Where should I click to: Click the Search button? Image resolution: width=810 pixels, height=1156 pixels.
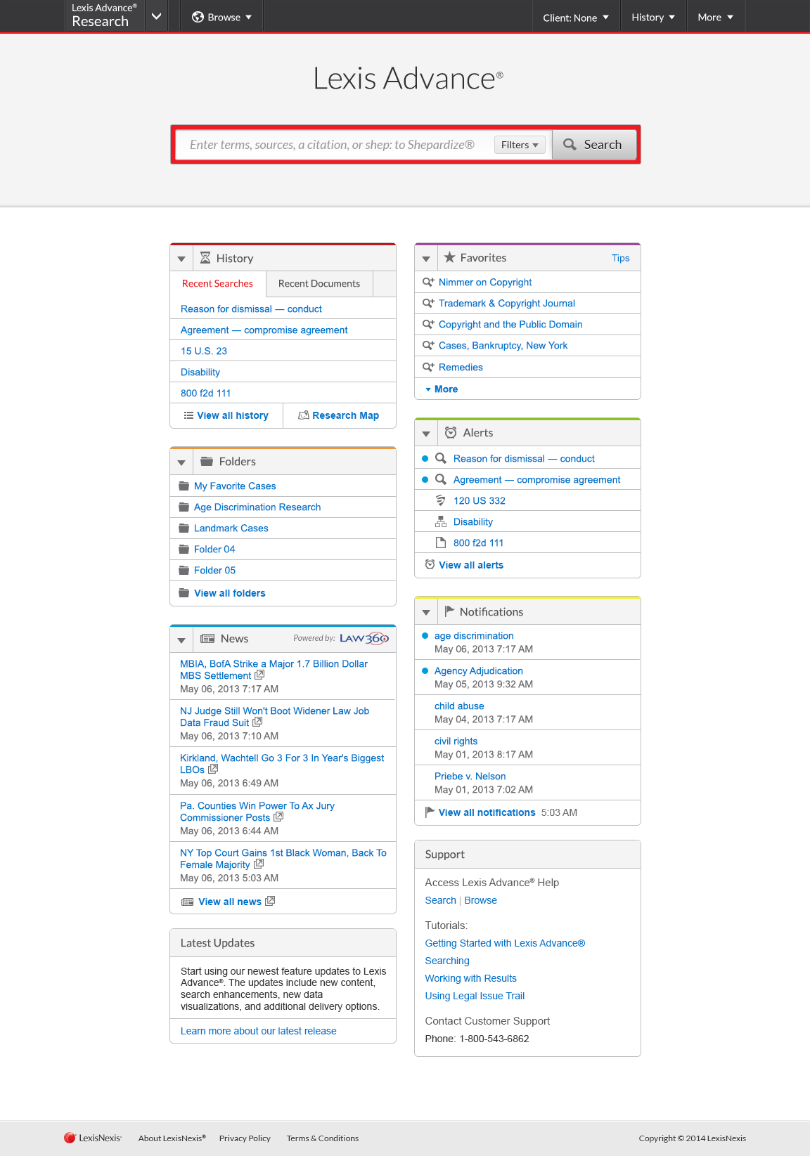pyautogui.click(x=594, y=145)
